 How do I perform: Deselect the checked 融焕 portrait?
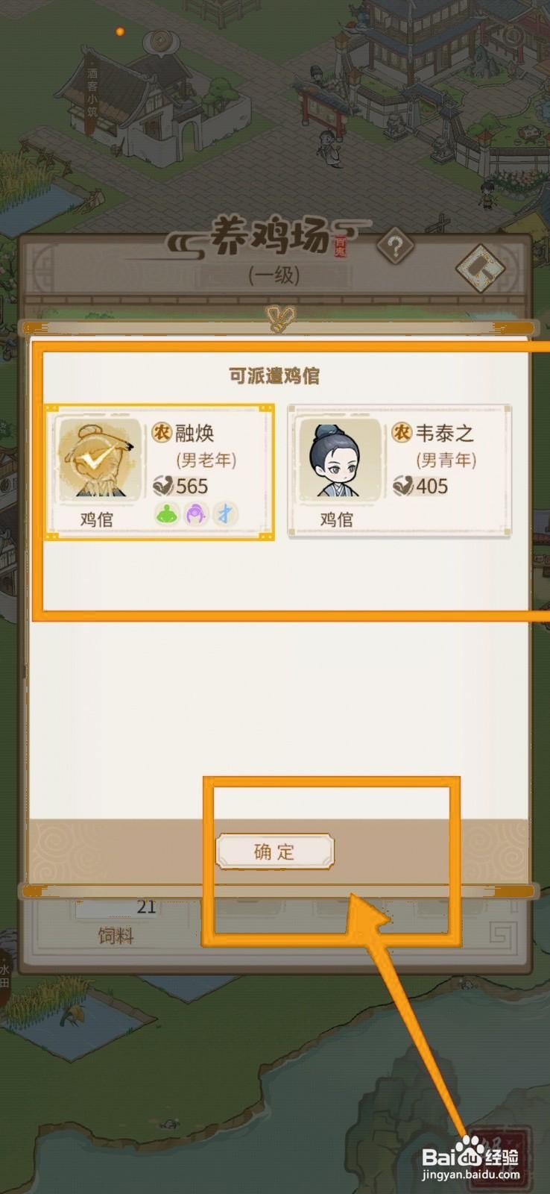99,459
